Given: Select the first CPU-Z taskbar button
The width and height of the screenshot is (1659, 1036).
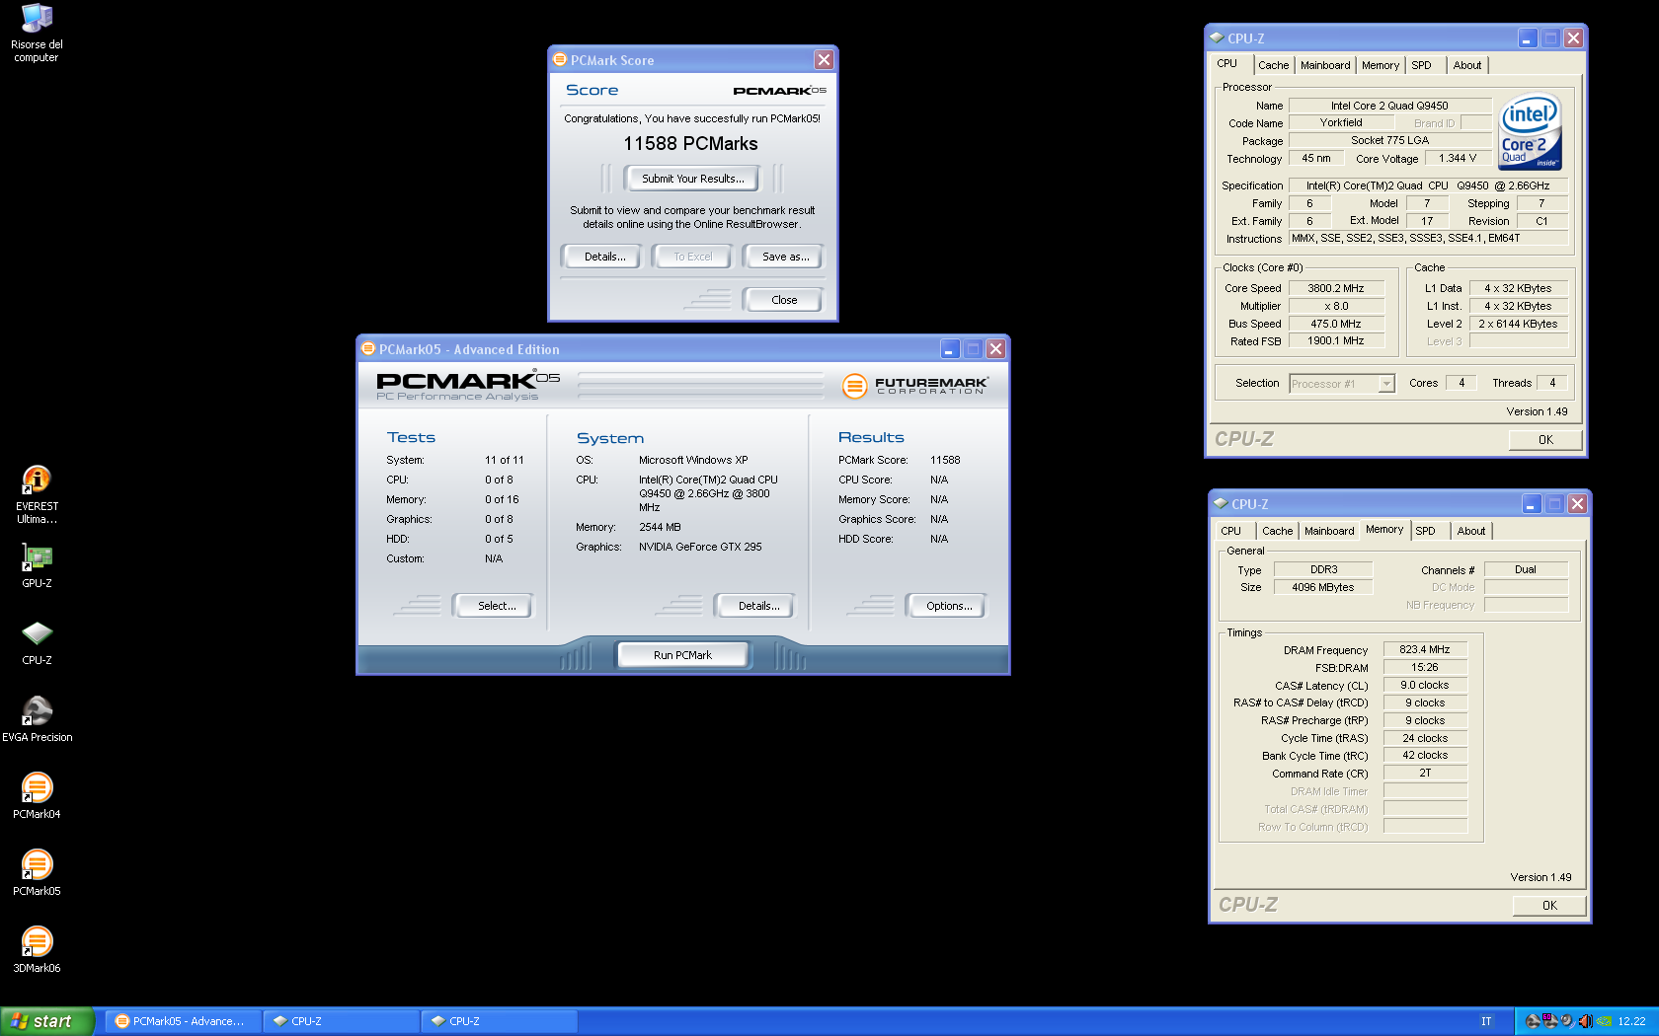Looking at the screenshot, I should [x=341, y=1021].
